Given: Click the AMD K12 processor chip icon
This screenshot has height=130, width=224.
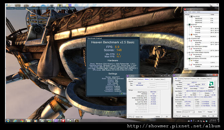Looking at the screenshot, I should (190, 24).
